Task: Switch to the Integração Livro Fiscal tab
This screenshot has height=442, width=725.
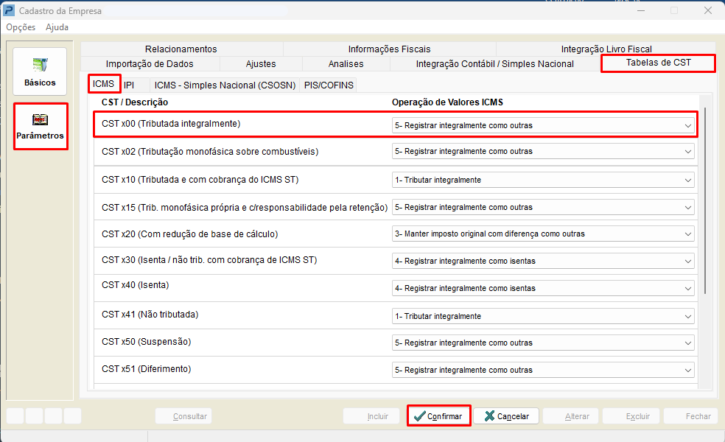Action: (x=606, y=49)
